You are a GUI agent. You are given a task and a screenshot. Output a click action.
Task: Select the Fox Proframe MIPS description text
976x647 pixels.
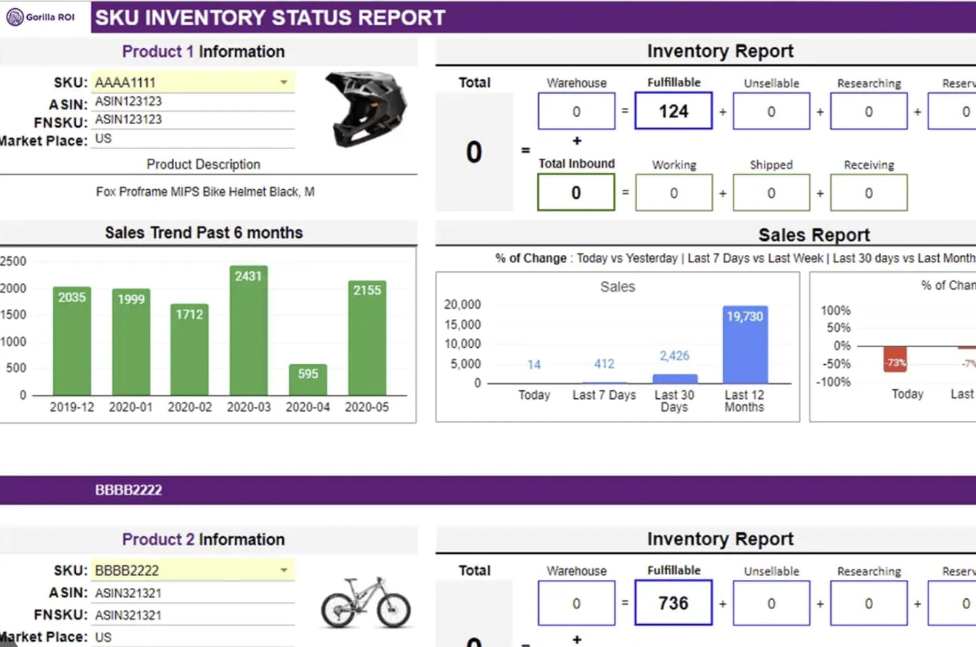pos(205,192)
